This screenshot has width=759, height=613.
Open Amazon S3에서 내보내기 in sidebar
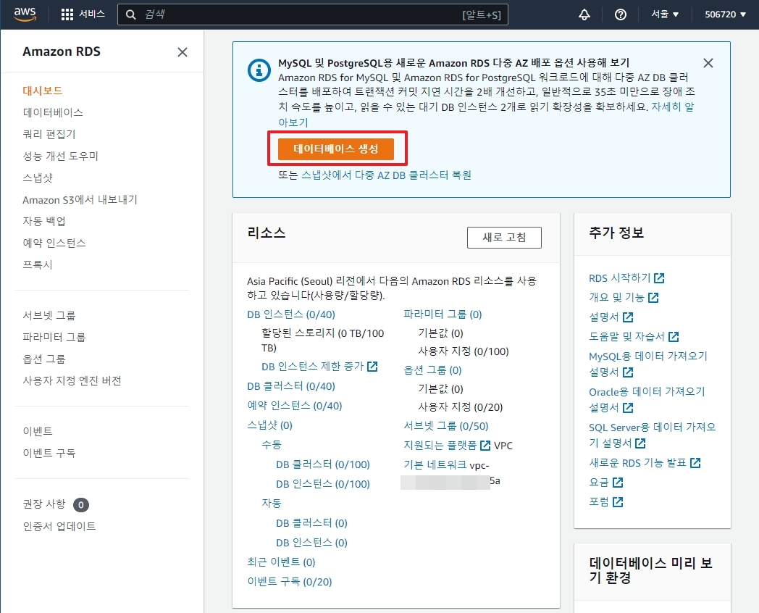pyautogui.click(x=80, y=199)
